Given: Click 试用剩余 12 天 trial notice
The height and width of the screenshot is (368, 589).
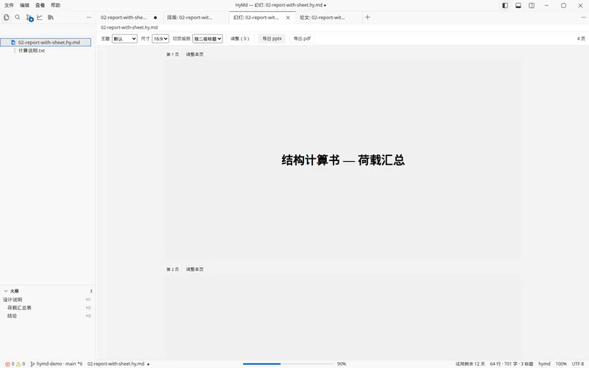Looking at the screenshot, I should tap(470, 364).
